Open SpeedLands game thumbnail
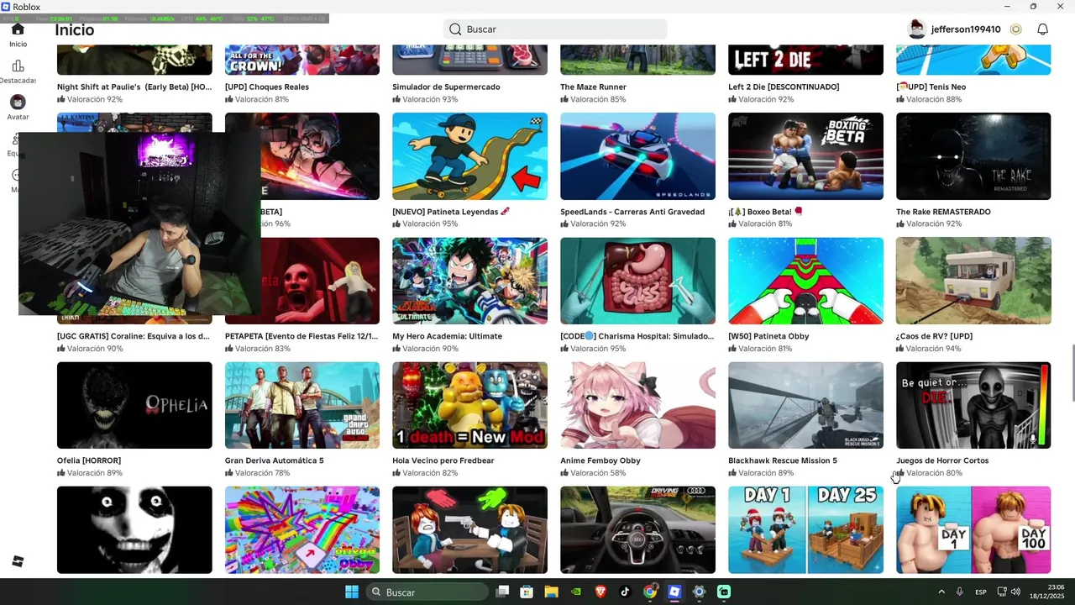 (637, 156)
